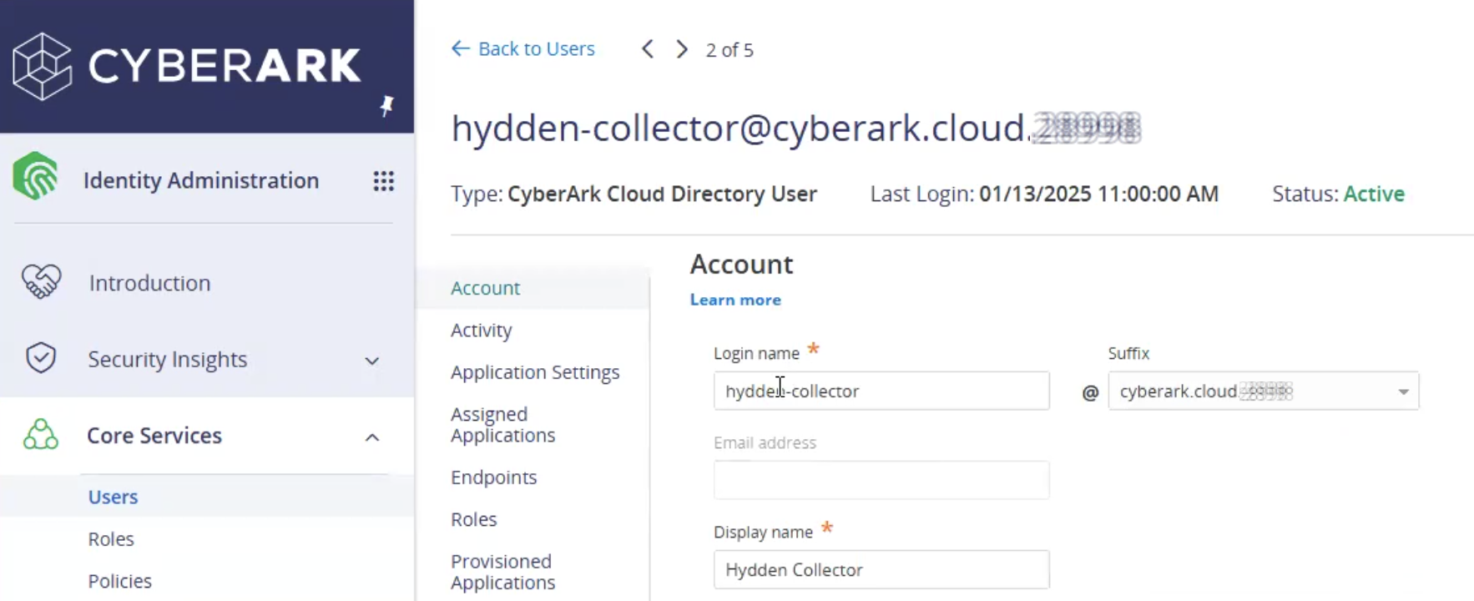Expand the Security Insights section
Screen dimensions: 1474x601
coord(372,361)
